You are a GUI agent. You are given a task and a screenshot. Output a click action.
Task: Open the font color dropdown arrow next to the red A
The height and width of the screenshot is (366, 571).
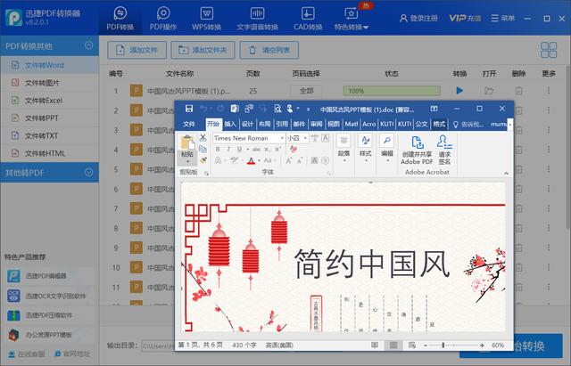[x=259, y=160]
